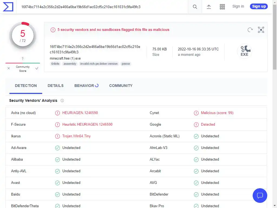Click the invalid-rich-pe-linker-version tag
The image size is (277, 208).
(x=99, y=64)
